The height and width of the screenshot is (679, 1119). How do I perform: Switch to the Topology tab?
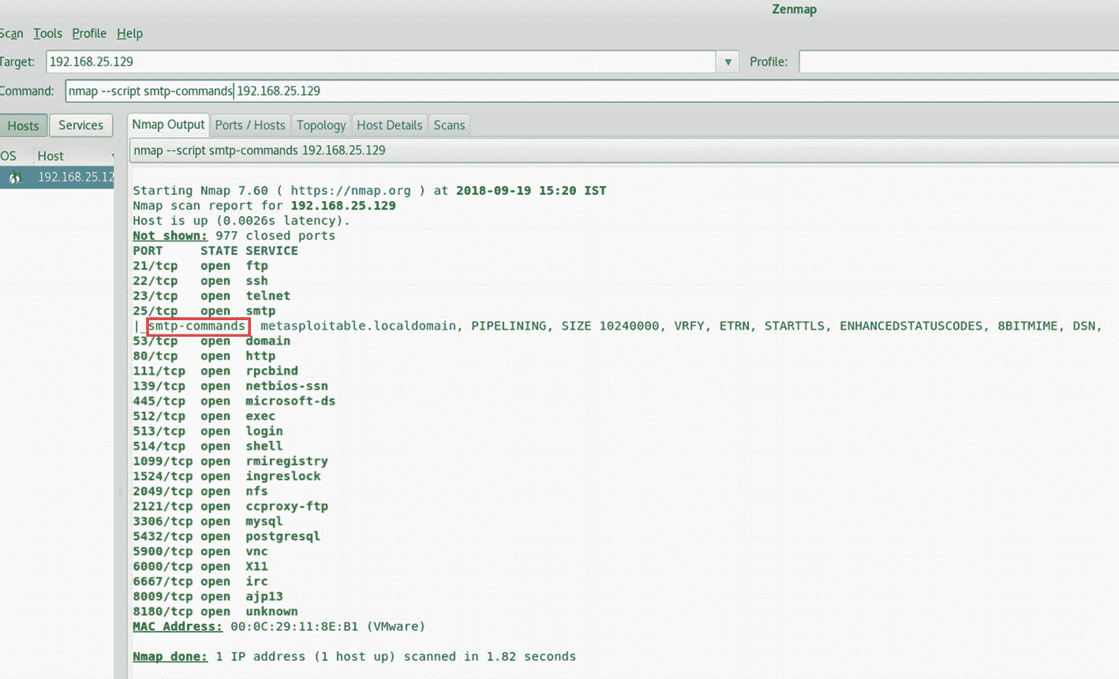(321, 125)
